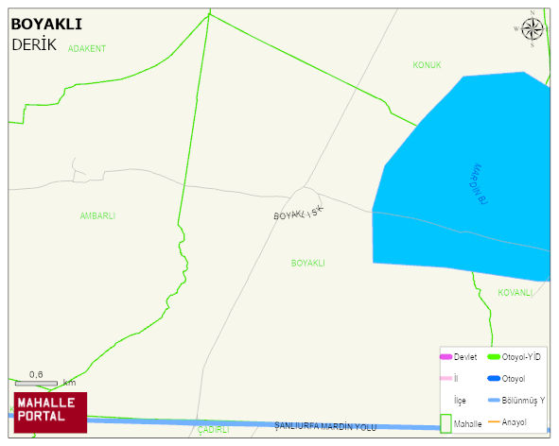Click the Bölünmüş Y light-blue legend swatch

494,400
